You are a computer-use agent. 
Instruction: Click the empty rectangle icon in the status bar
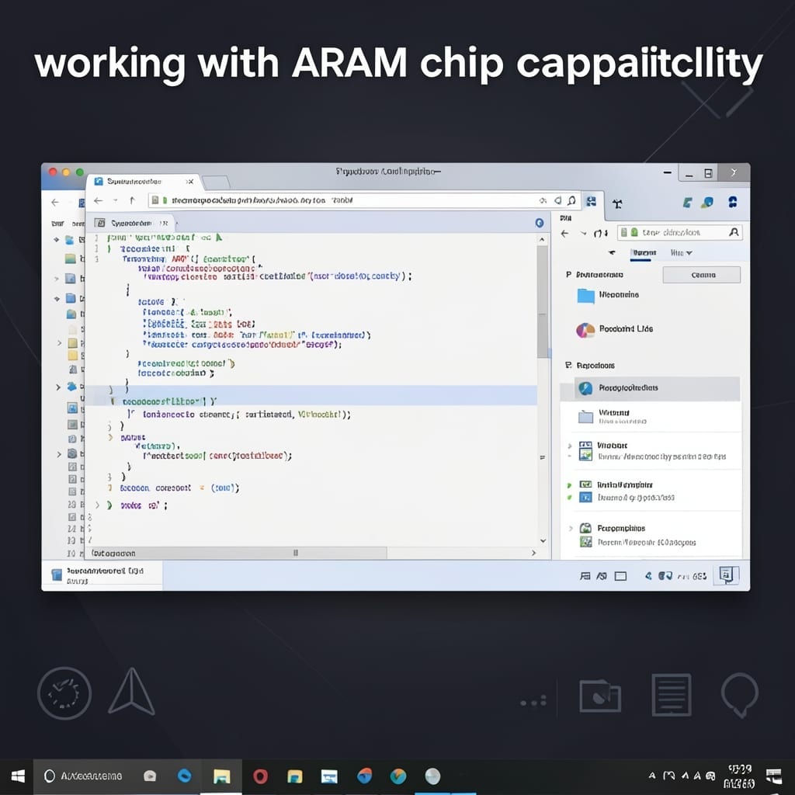tap(620, 576)
